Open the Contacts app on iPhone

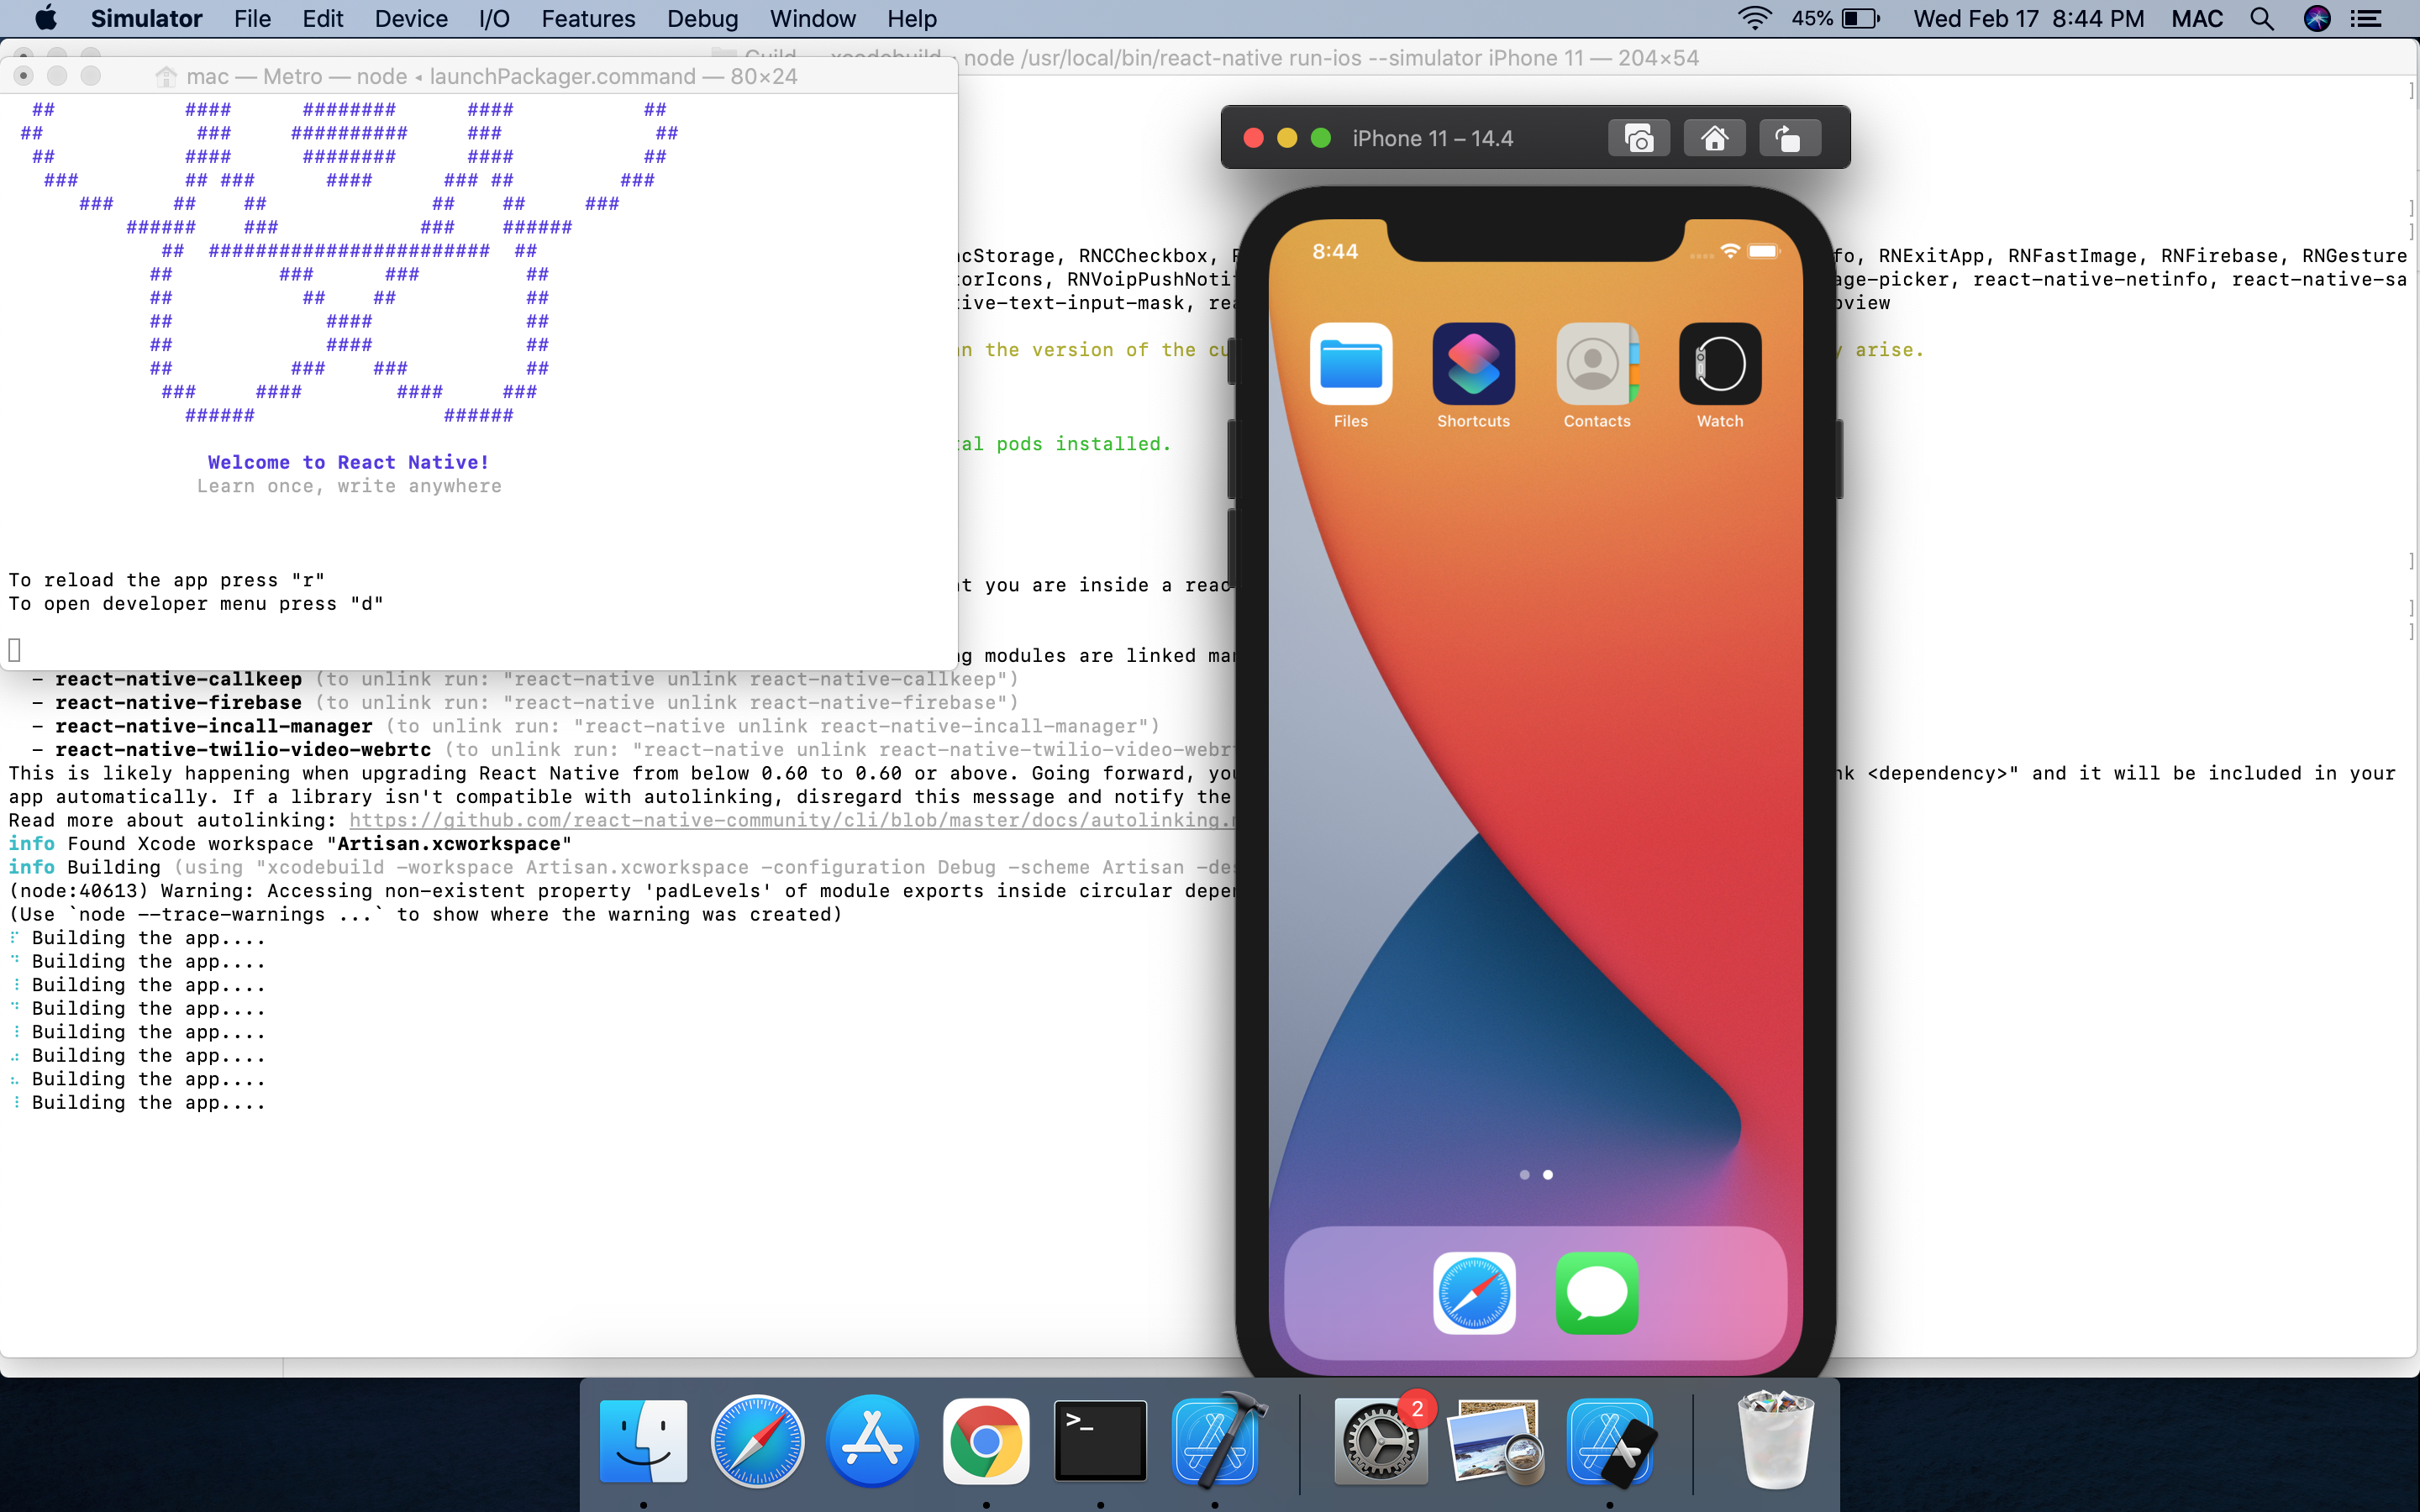tap(1597, 364)
